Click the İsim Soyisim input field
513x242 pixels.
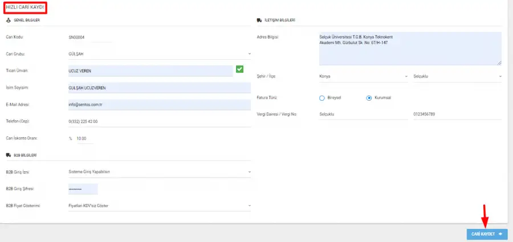tap(160, 88)
